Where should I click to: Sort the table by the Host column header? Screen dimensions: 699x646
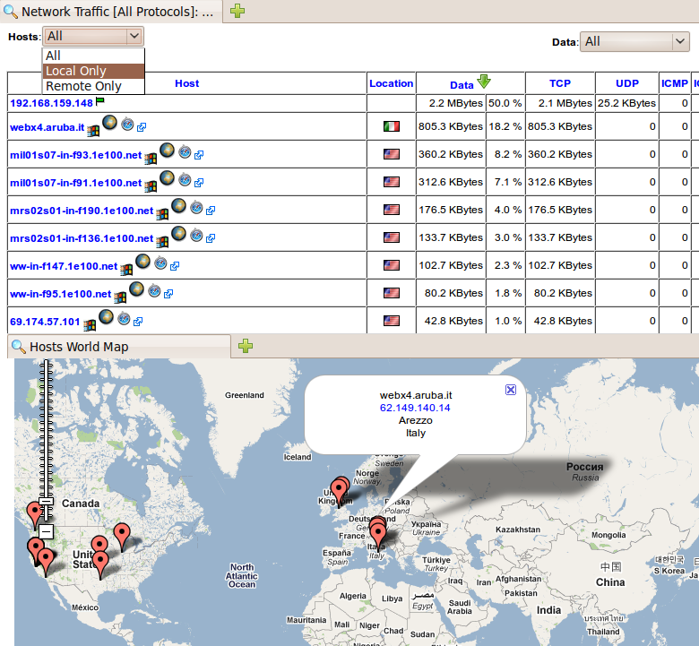point(186,83)
